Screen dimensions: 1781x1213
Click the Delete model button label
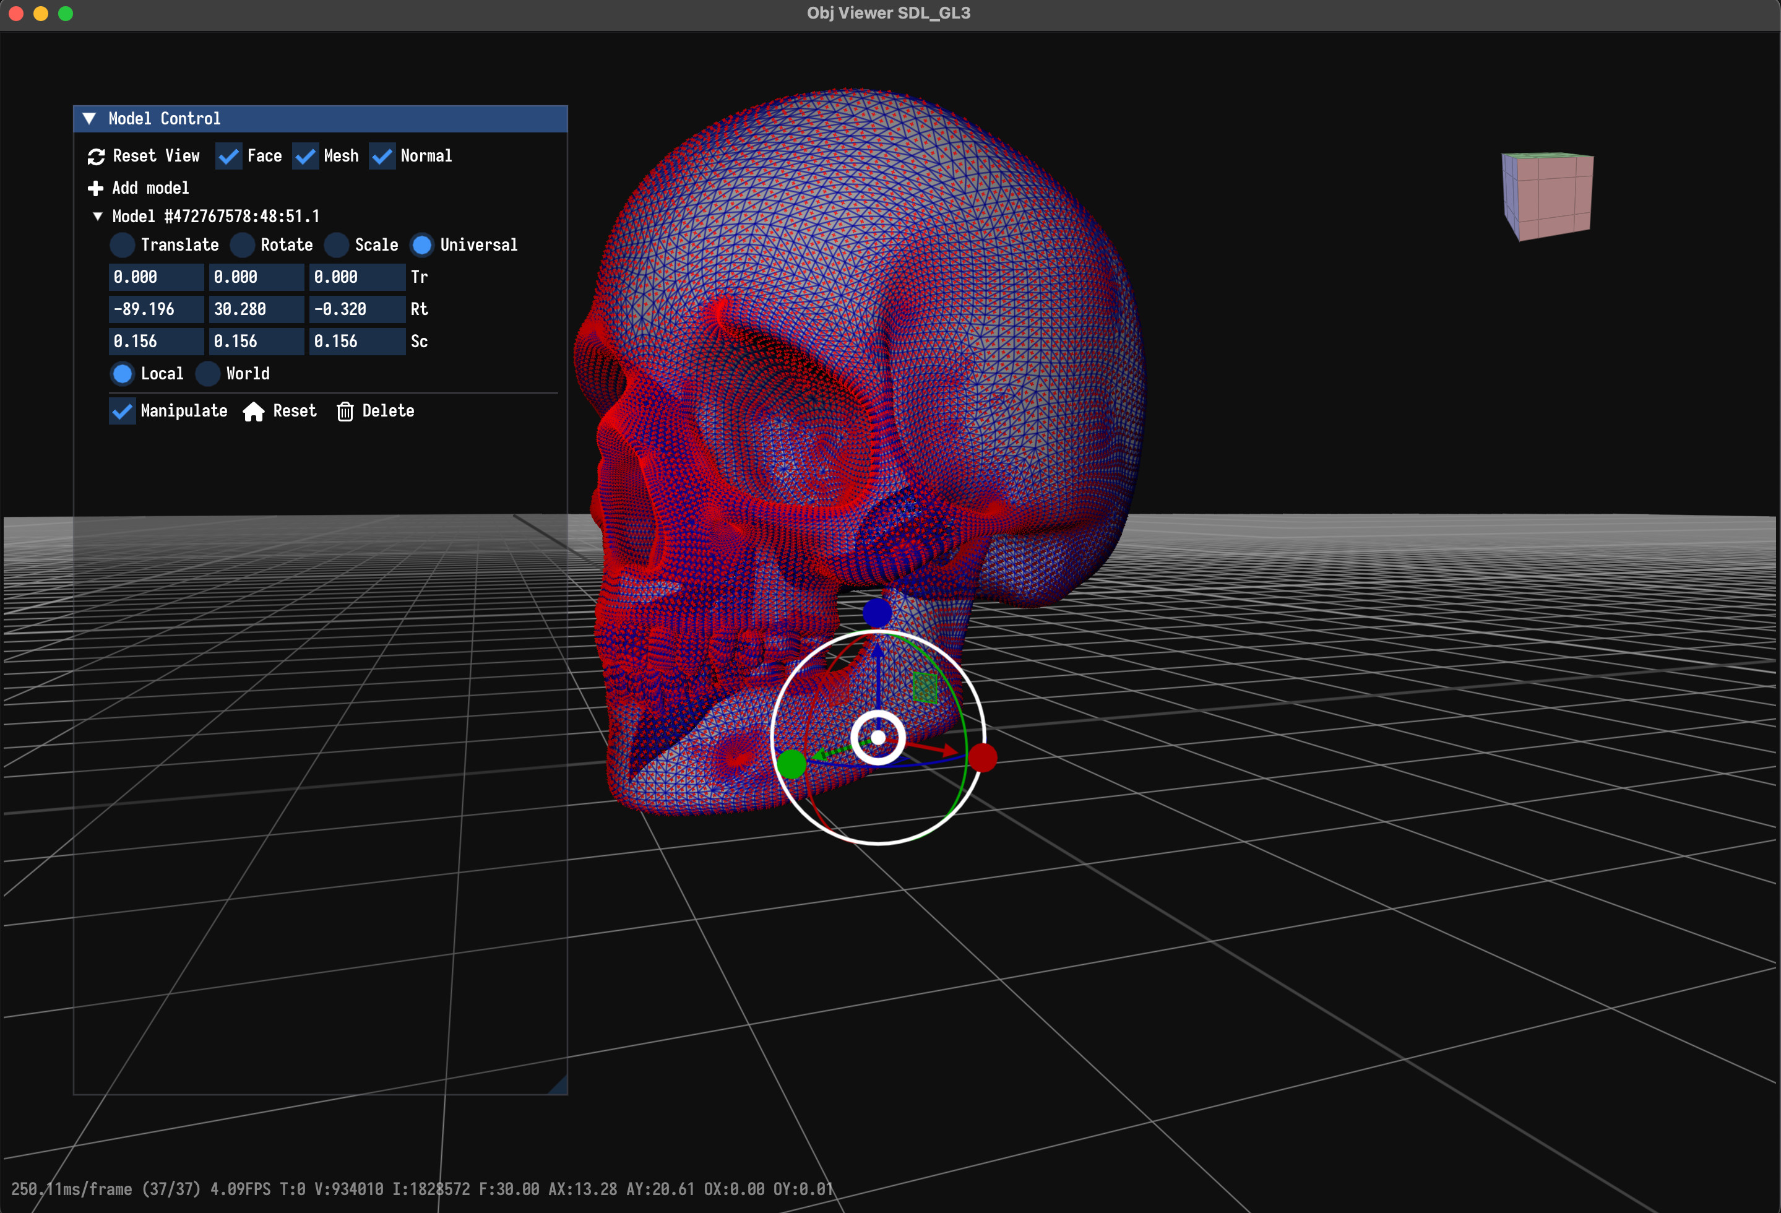tap(388, 412)
